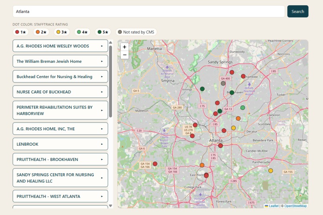Expand A.G. RHODES HOME, INC, THE entry
This screenshot has height=215, width=323.
pos(60,129)
